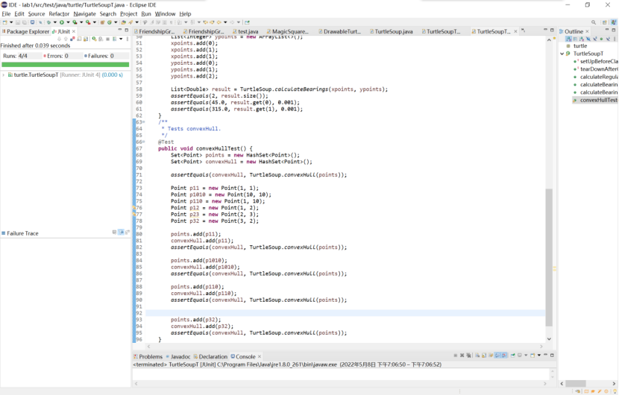Click Next Failed Test down arrow in JUnit
619x395 pixels.
[x=59, y=39]
